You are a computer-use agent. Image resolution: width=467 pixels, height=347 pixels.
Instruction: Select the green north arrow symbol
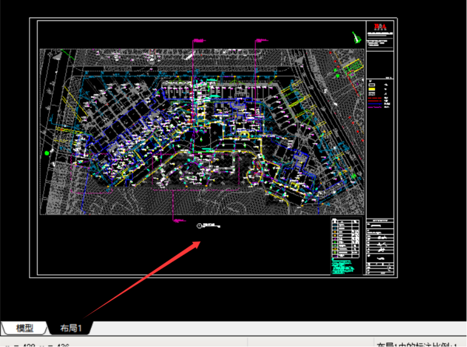tap(355, 38)
